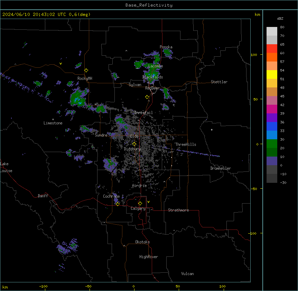The height and width of the screenshot is (291, 298).
Task: Click the Airdrie label
Action: click(x=140, y=186)
